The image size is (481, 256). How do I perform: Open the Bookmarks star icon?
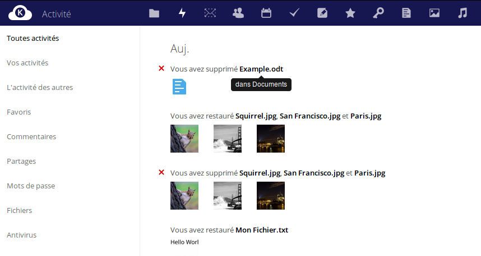tap(350, 13)
